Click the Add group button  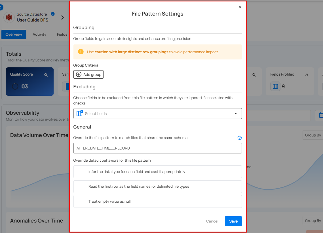click(88, 74)
